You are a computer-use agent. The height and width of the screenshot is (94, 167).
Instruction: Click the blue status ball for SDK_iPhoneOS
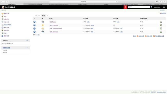[x=34, y=25]
